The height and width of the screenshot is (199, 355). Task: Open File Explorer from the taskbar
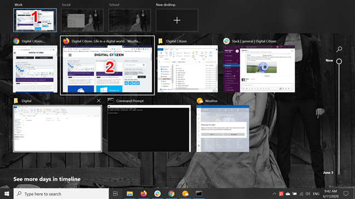tap(129, 194)
